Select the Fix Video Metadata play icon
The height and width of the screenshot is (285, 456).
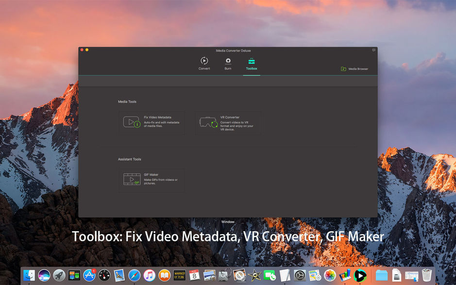[x=132, y=122]
